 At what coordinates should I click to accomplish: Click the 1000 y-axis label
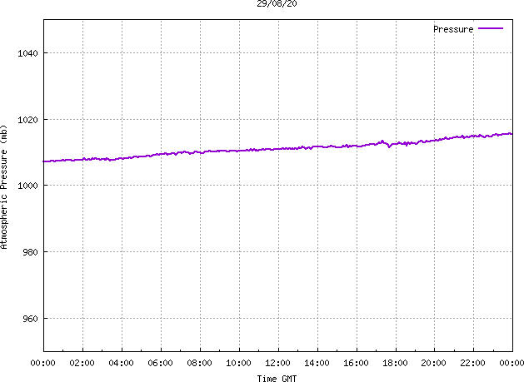(x=28, y=186)
